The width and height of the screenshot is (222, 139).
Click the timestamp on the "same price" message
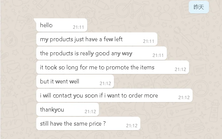[x=132, y=126]
